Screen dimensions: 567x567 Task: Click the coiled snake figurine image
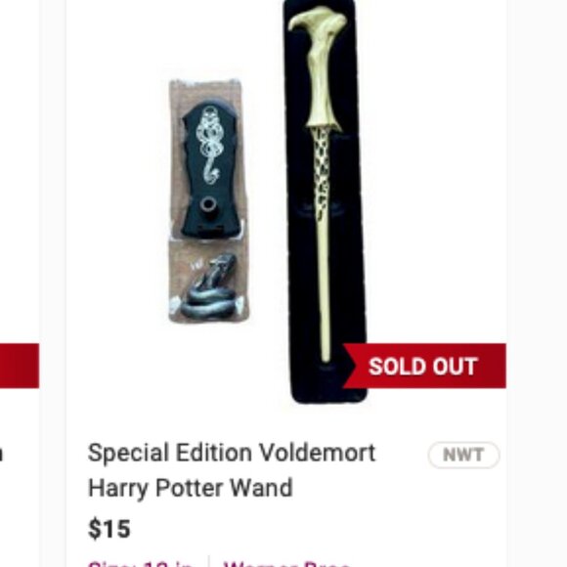coord(209,287)
